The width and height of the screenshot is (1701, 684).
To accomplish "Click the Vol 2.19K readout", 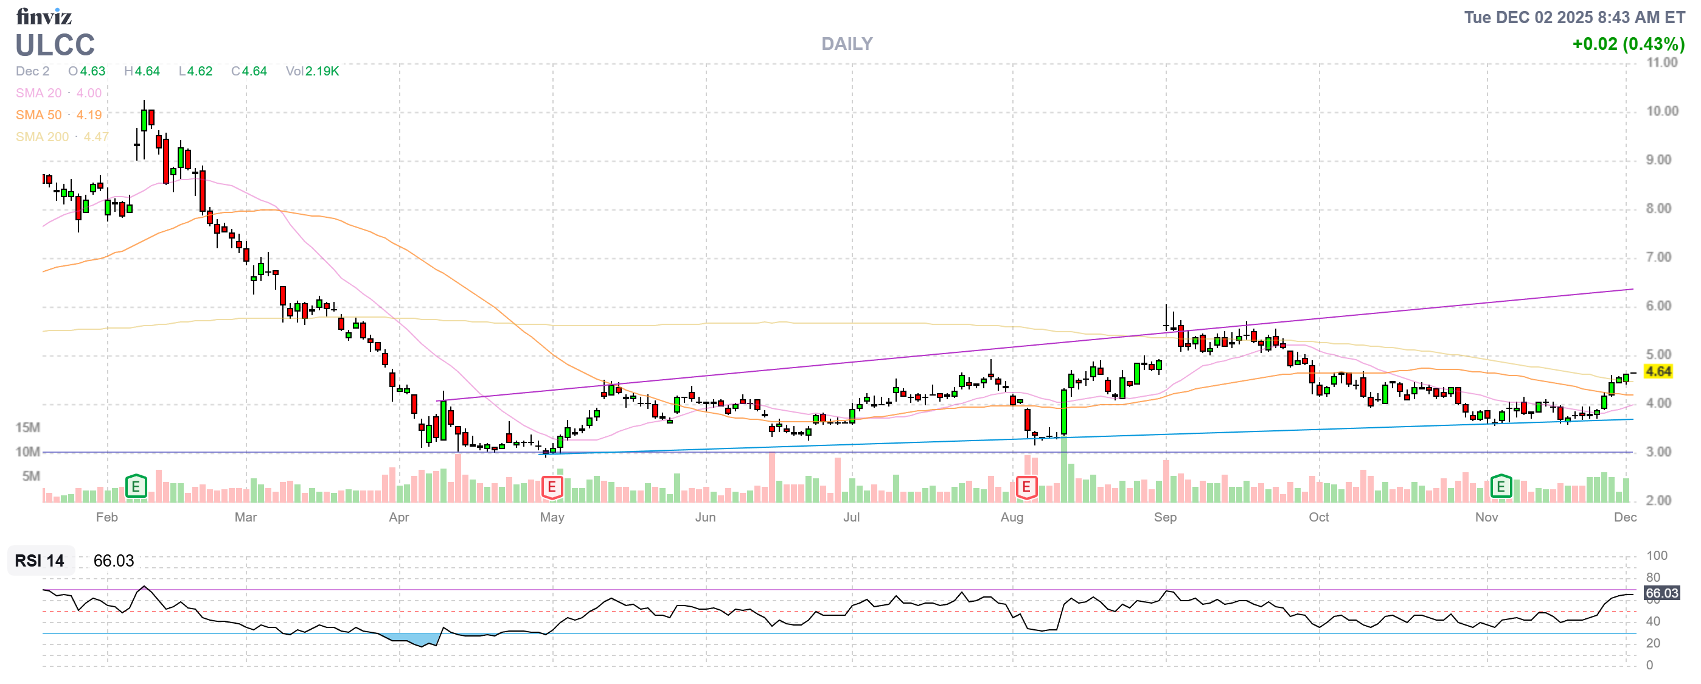I will pyautogui.click(x=311, y=71).
